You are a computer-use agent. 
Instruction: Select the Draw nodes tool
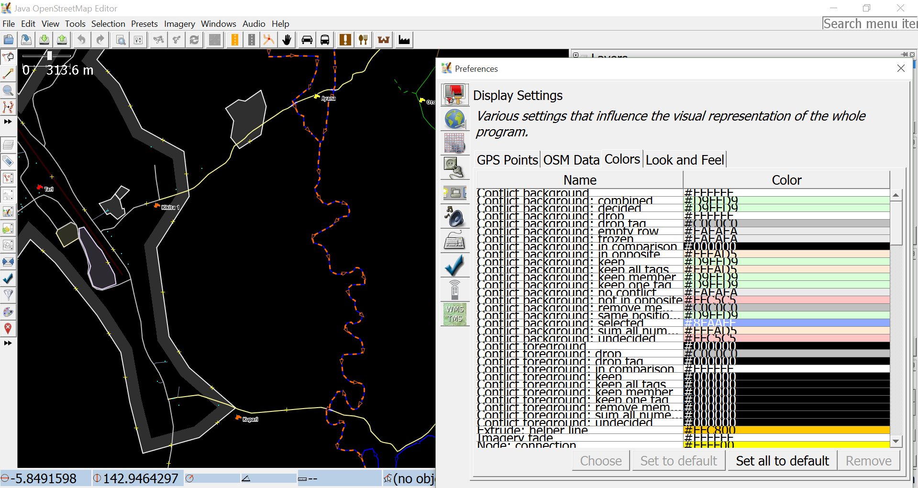(8, 74)
